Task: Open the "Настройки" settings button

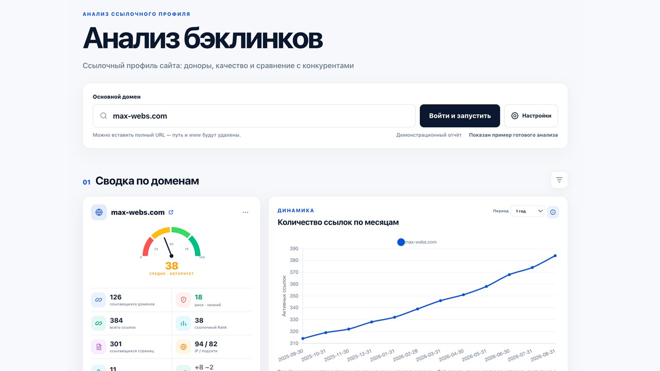Action: tap(531, 116)
